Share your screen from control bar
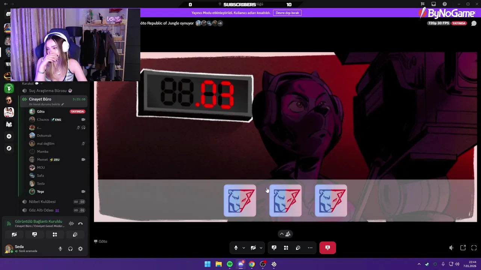Screen dimensions: 481x270 (x=274, y=247)
